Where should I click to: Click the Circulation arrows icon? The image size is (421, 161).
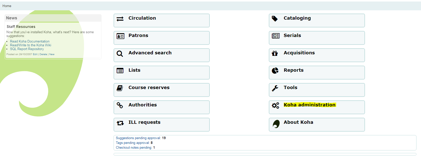tap(120, 19)
